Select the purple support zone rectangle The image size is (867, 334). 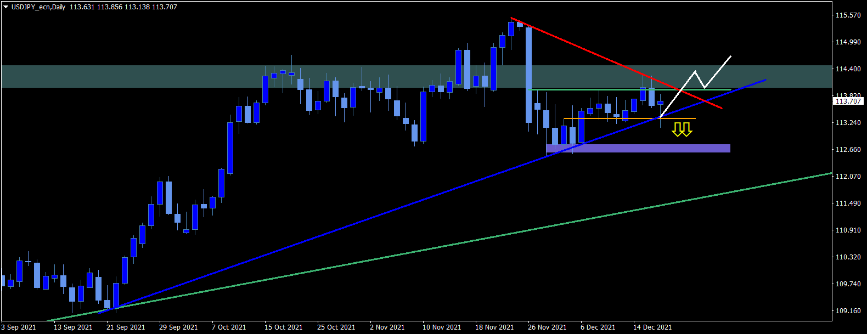coord(638,148)
